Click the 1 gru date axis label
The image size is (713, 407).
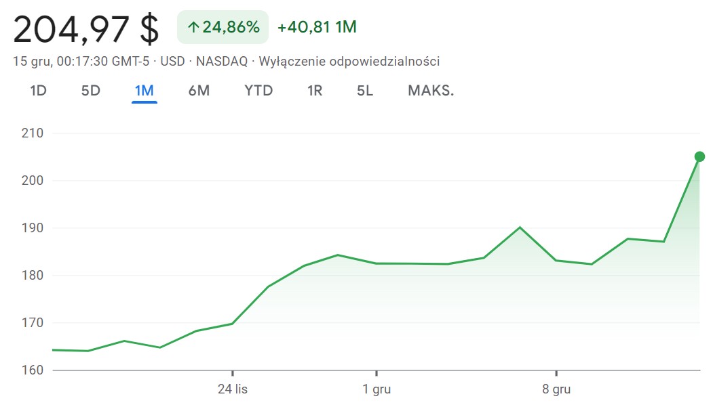pos(376,390)
